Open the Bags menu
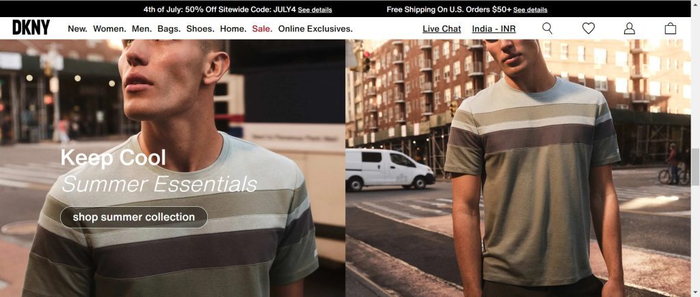 [169, 29]
